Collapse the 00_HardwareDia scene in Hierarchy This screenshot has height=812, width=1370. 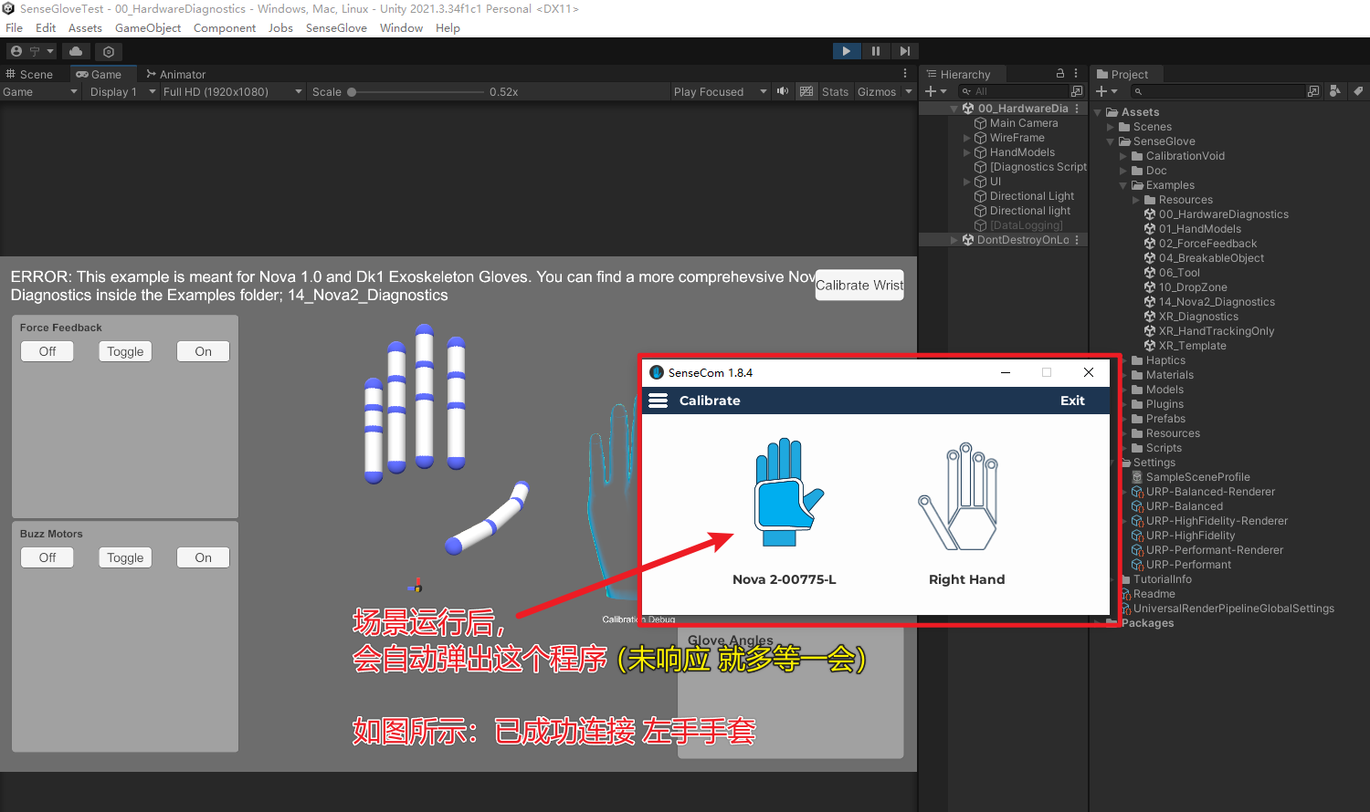[x=954, y=109]
